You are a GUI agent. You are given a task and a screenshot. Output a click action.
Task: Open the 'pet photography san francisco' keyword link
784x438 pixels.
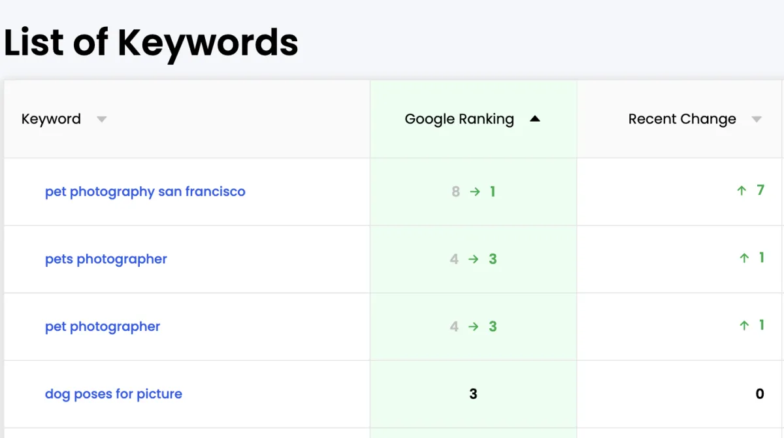point(145,192)
